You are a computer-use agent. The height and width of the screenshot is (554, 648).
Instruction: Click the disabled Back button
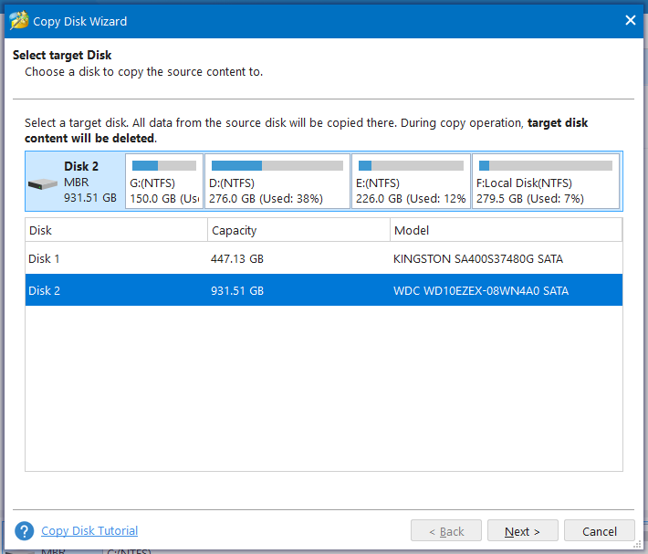point(446,531)
